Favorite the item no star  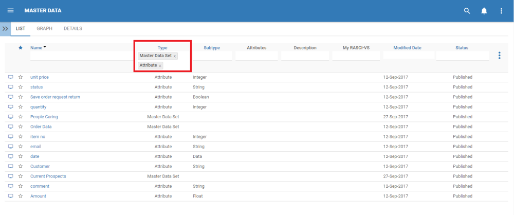pyautogui.click(x=21, y=136)
